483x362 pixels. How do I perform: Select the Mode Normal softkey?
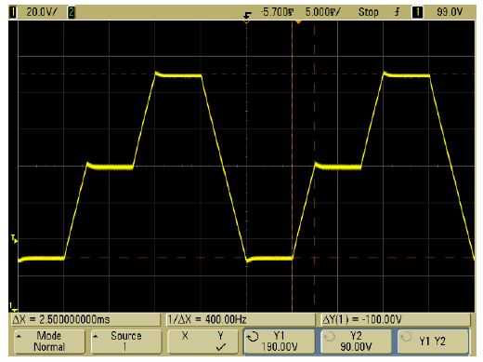[49, 342]
